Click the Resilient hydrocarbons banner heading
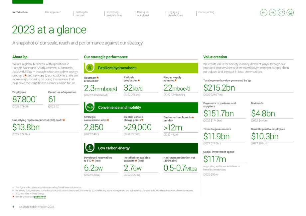 click(x=117, y=68)
